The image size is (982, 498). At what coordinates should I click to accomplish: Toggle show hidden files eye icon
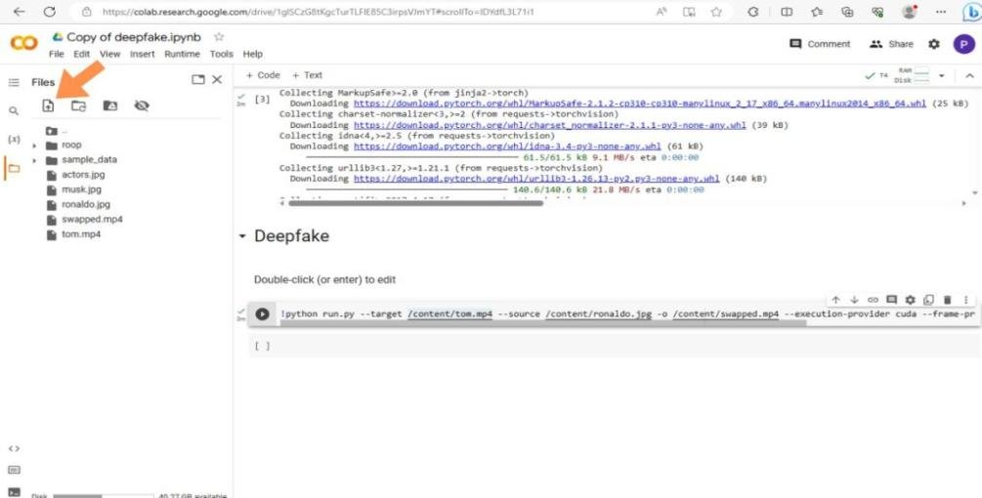point(142,105)
